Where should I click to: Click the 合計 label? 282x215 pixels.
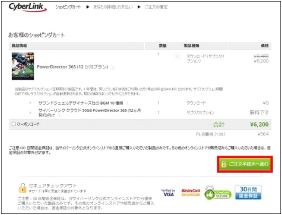219,124
